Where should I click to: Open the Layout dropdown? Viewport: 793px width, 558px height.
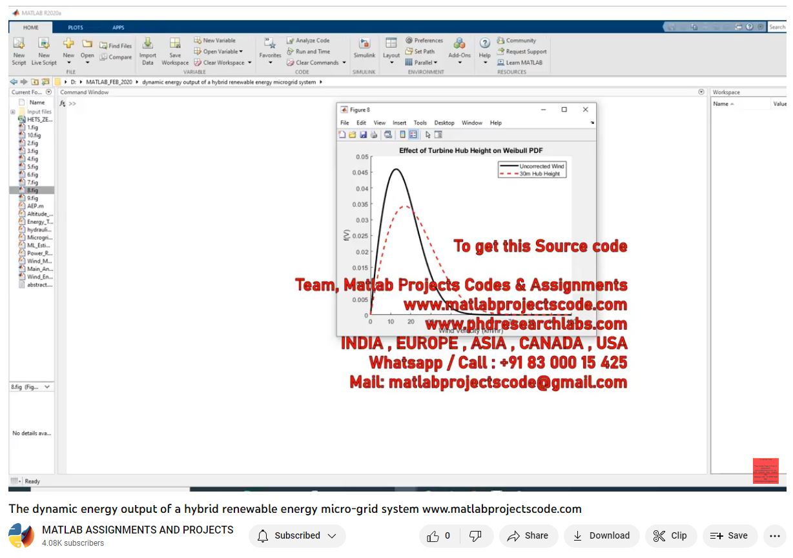pos(391,51)
